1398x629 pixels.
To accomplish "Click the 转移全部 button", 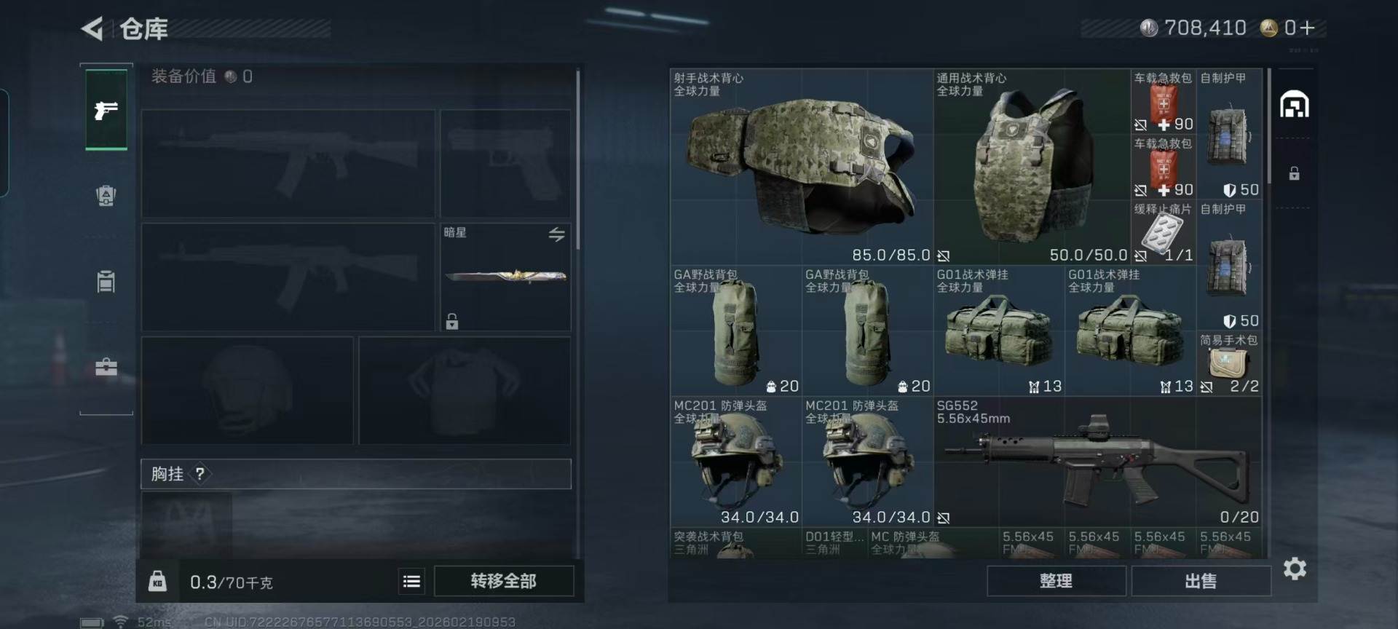I will 504,581.
